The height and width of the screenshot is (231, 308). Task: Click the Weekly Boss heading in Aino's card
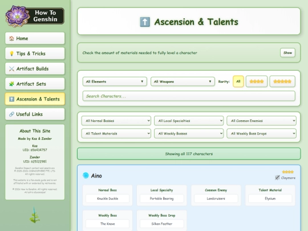point(107,216)
